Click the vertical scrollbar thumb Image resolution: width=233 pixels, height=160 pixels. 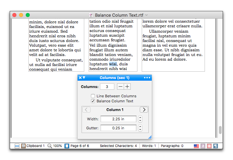[x=220, y=130]
